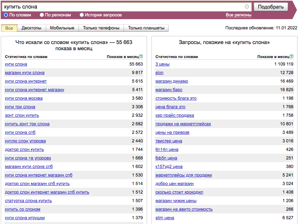
Task: Switch to the 'Только телефоны' tab
Action: pos(101,28)
